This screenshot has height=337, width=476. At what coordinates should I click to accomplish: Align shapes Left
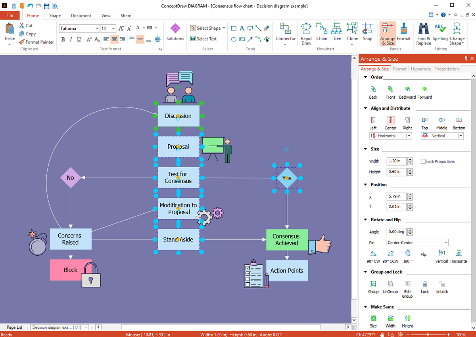click(x=373, y=124)
